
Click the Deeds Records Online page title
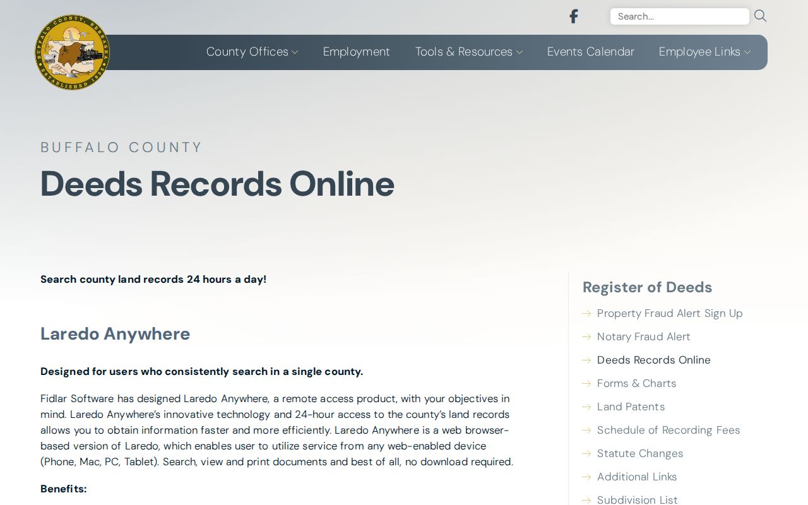217,184
